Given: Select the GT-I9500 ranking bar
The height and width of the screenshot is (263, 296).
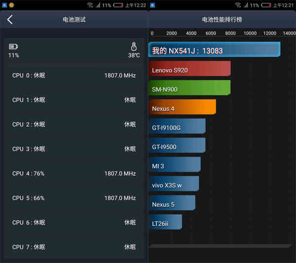Looking at the screenshot, I should pos(177,145).
